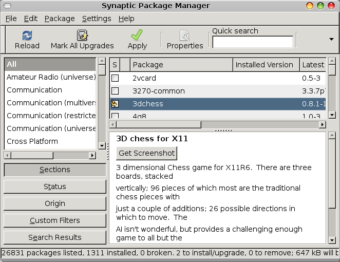
Task: Select the 2vcard package row
Action: (218, 78)
